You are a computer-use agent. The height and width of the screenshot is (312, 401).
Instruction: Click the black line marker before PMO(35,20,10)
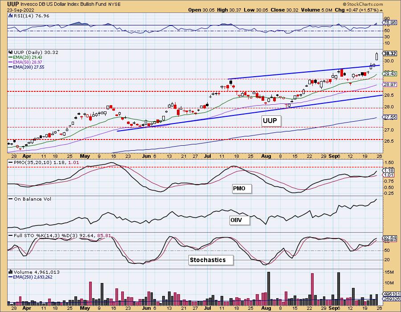click(11, 163)
